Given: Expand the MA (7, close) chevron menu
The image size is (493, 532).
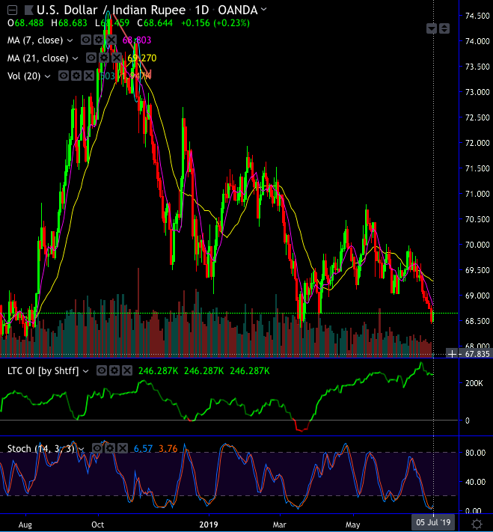Looking at the screenshot, I should pyautogui.click(x=70, y=40).
